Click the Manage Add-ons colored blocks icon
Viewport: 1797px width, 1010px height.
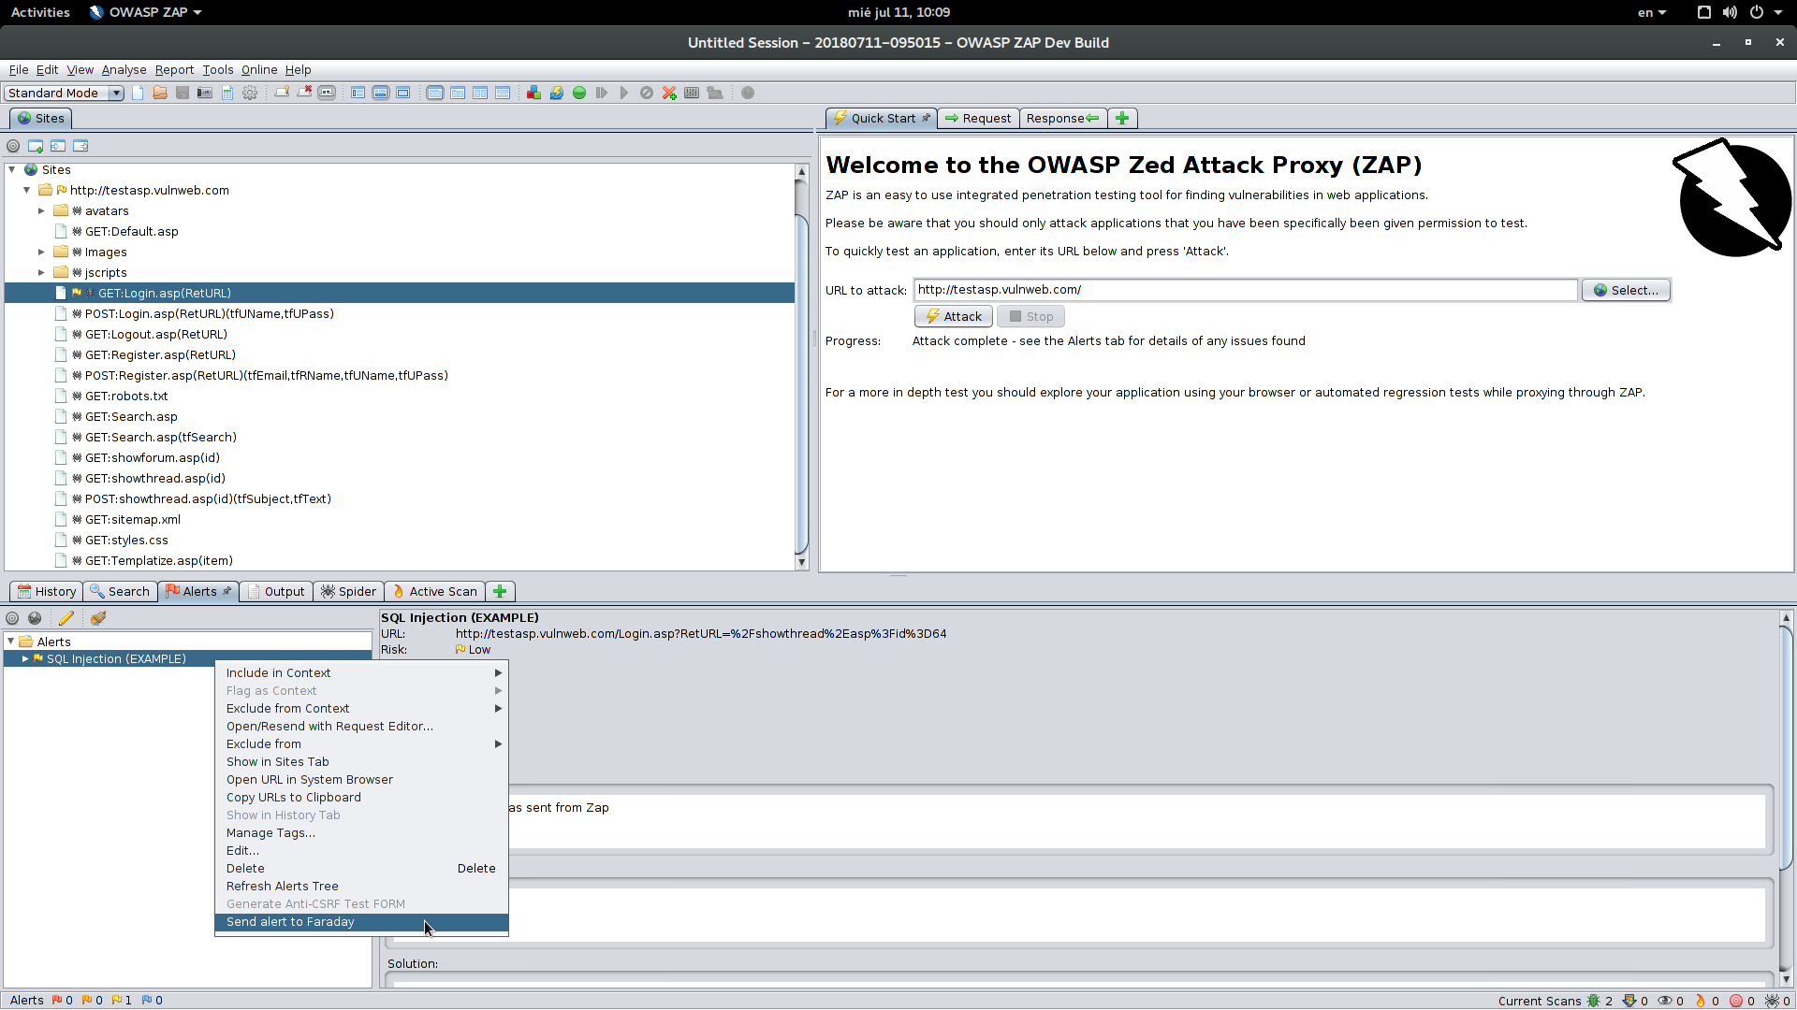click(533, 93)
